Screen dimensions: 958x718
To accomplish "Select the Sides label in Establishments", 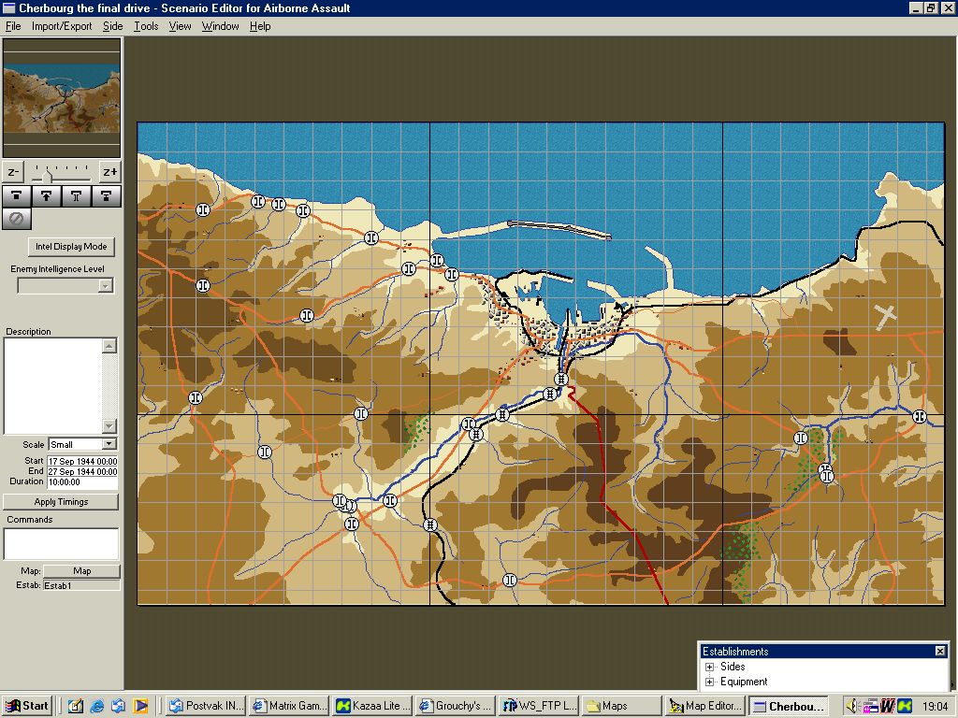I will [733, 667].
